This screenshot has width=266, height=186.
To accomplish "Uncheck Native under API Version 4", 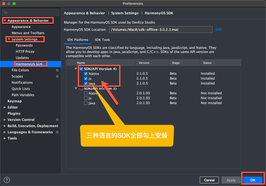I will point(86,74).
